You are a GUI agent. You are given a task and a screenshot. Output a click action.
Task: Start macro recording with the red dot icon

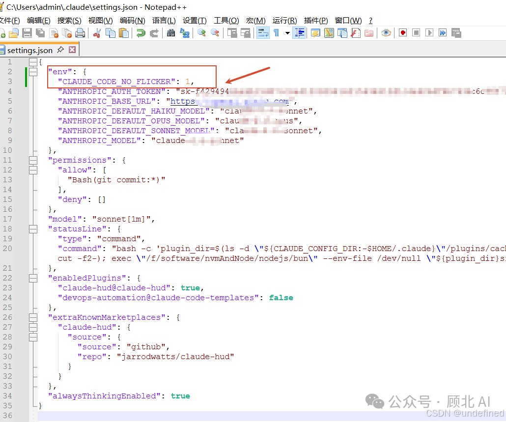403,33
